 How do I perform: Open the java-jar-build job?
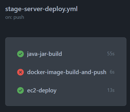(45, 54)
